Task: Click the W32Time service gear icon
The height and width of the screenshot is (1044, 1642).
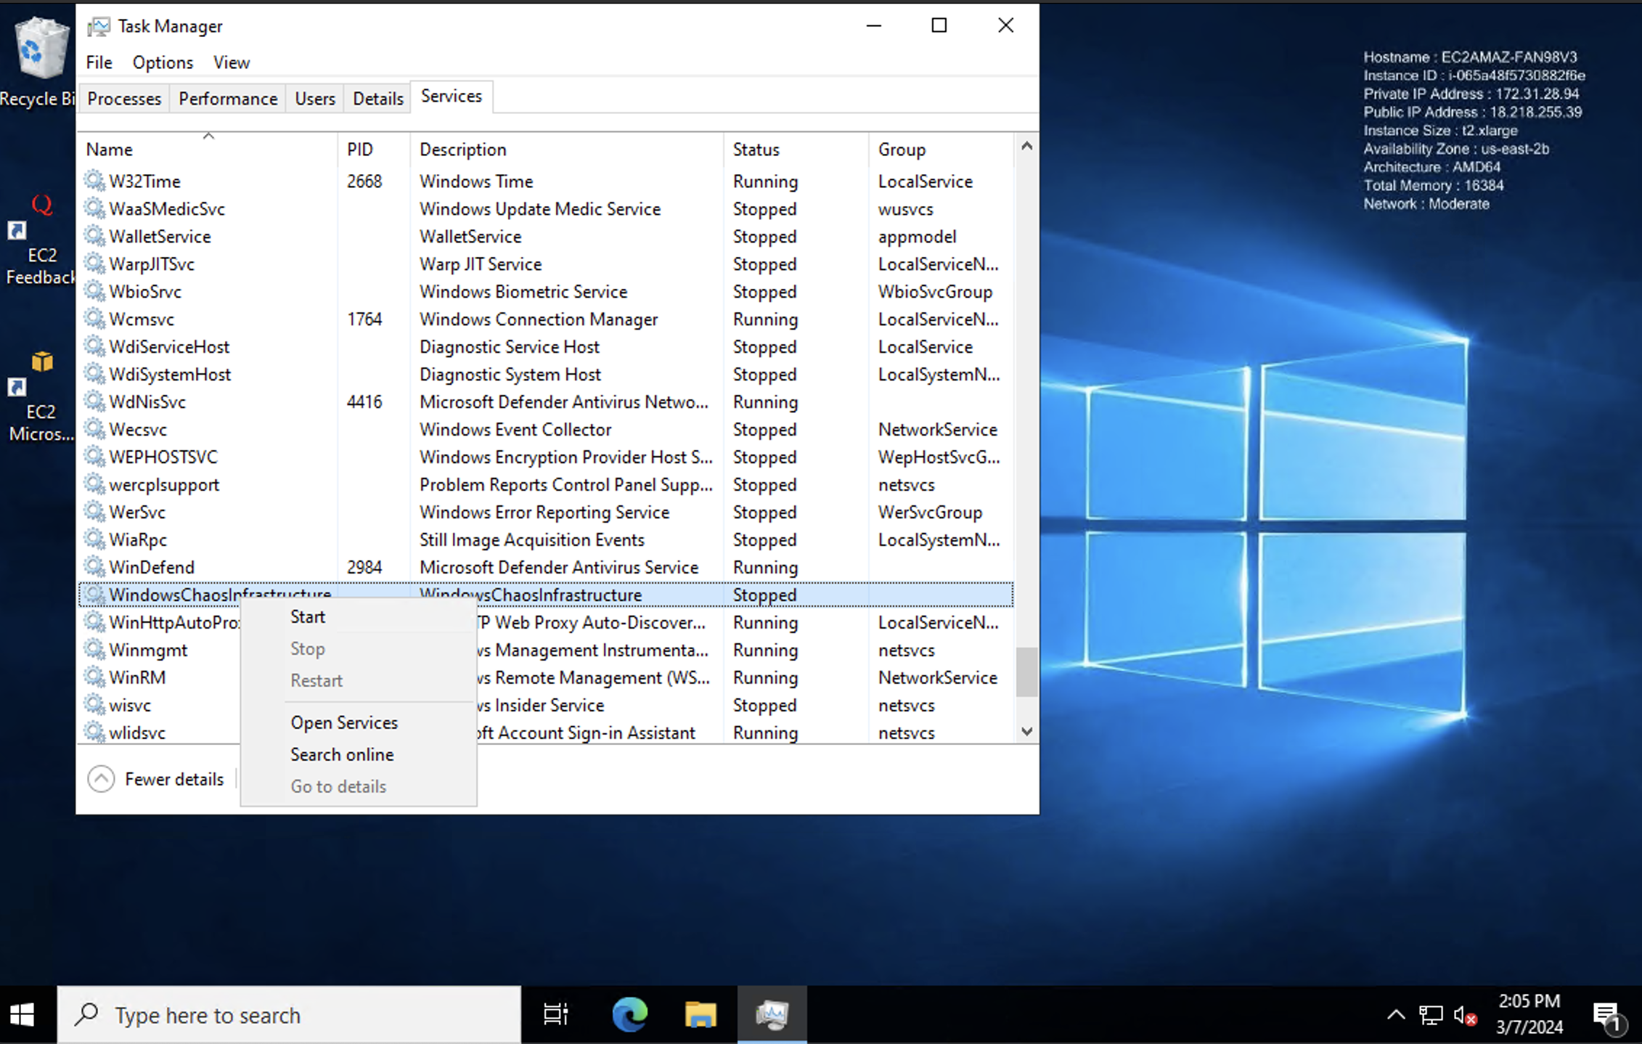Action: click(x=94, y=180)
